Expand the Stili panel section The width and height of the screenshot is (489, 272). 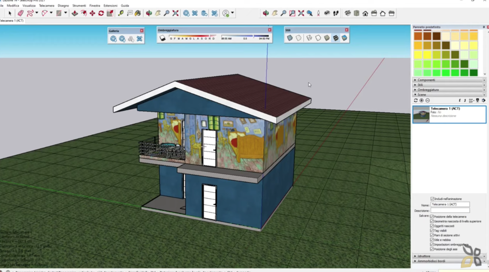pyautogui.click(x=448, y=85)
